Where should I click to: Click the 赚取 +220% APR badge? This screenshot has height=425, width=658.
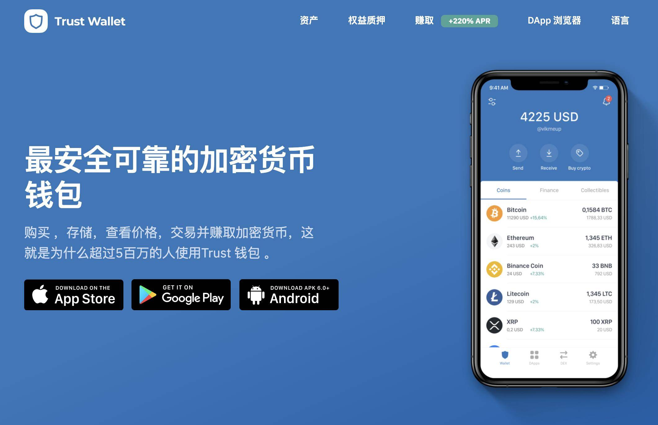[472, 20]
